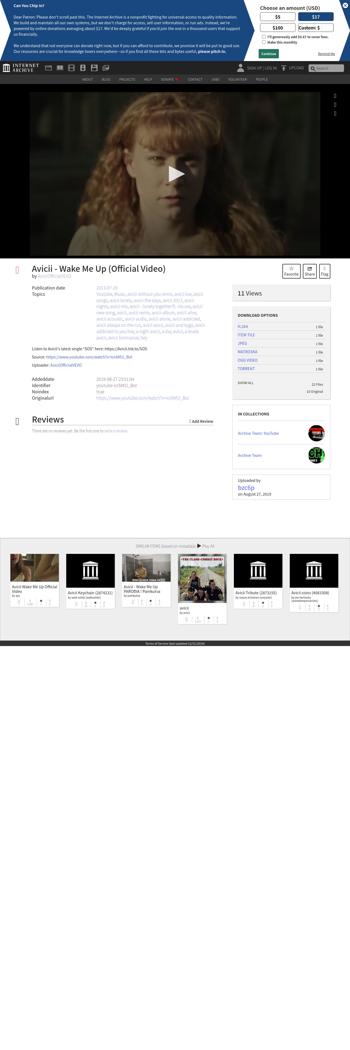Open AviciiOfficialVEVO author link under title

[54, 276]
